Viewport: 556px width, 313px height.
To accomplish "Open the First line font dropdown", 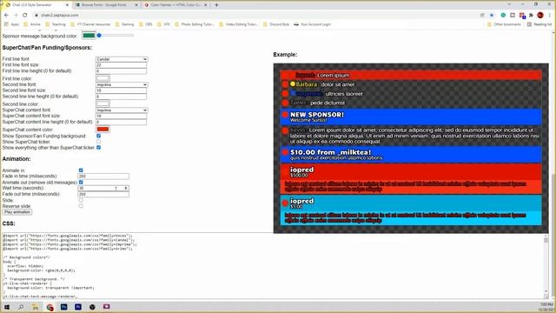I will [x=122, y=59].
